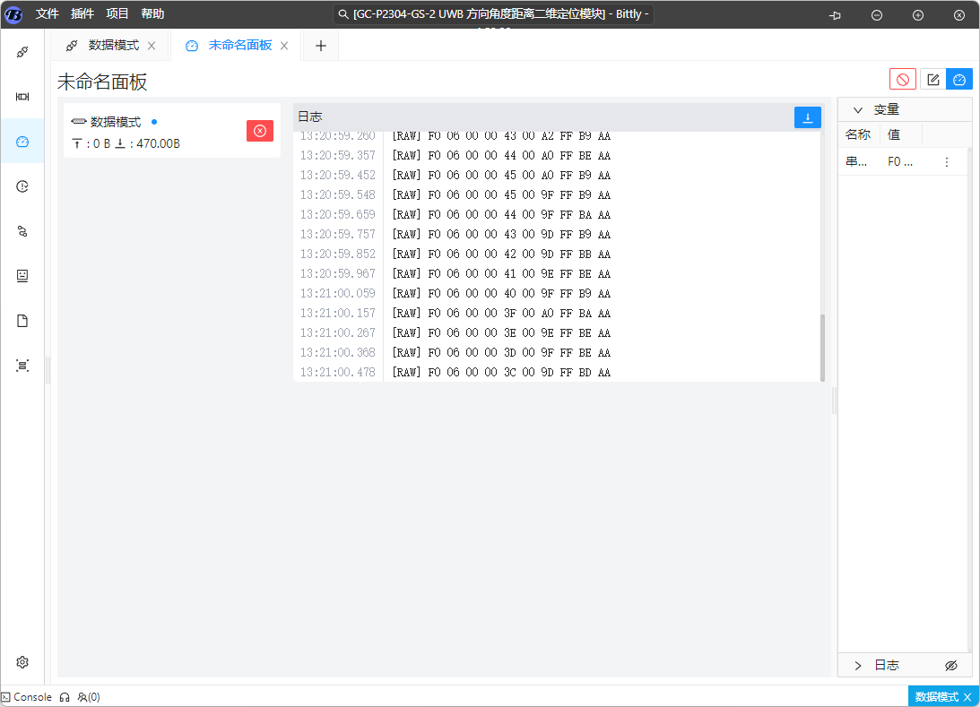Collapse the 变量 section
This screenshot has height=707, width=980.
858,109
